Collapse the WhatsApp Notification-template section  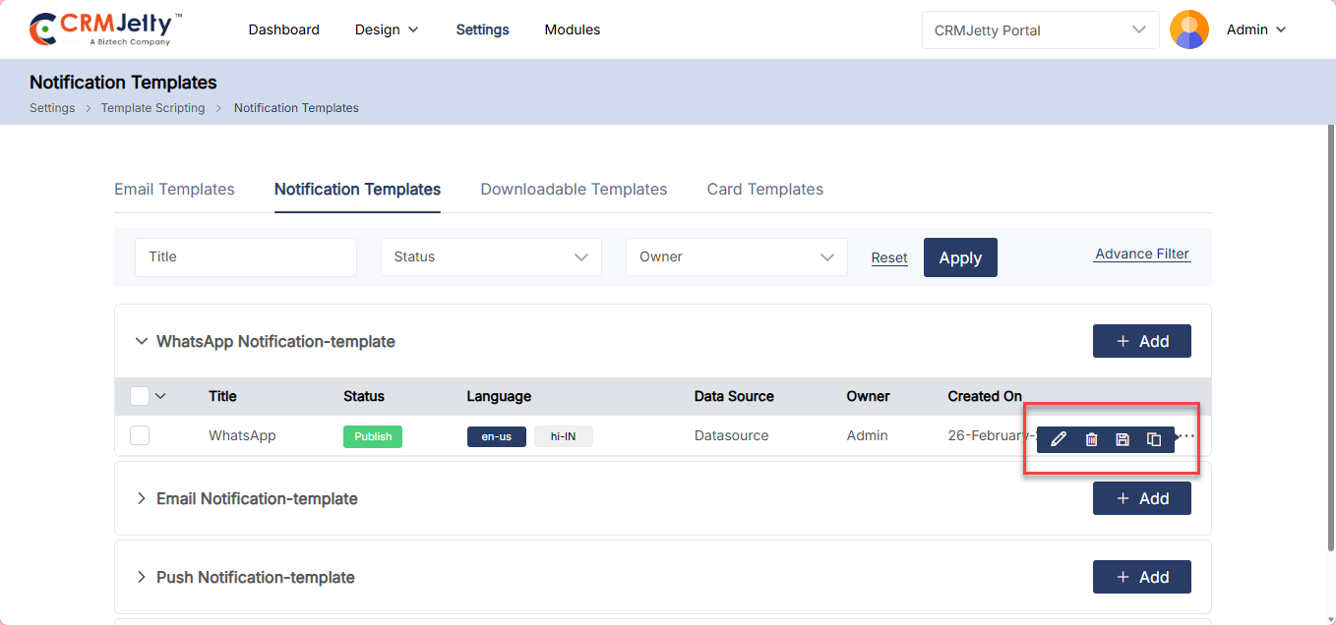click(141, 341)
